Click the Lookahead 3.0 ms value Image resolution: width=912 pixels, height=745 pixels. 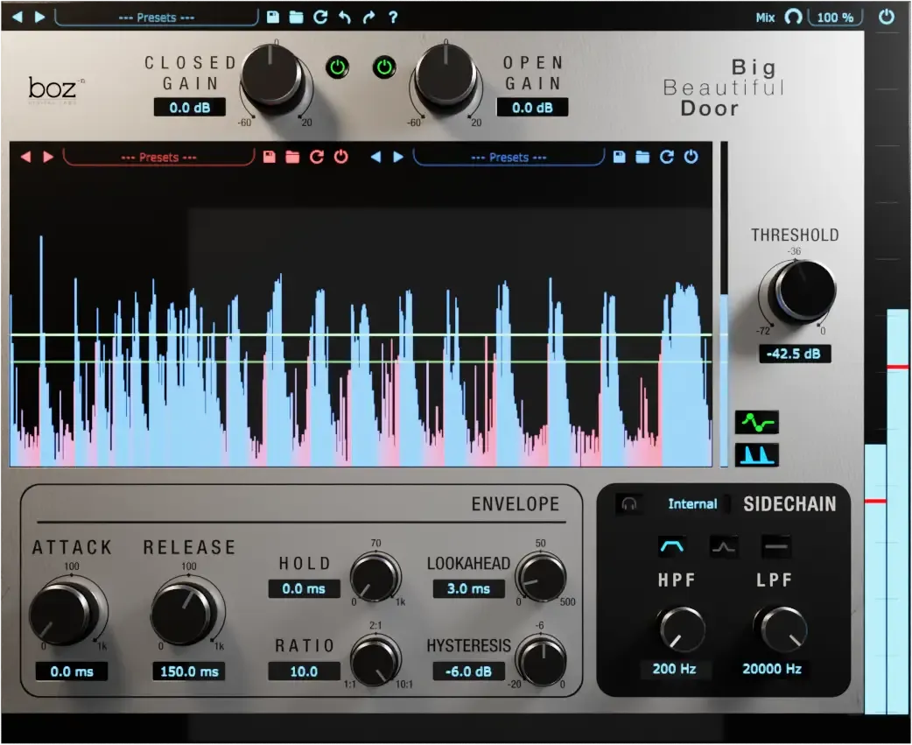pos(469,588)
